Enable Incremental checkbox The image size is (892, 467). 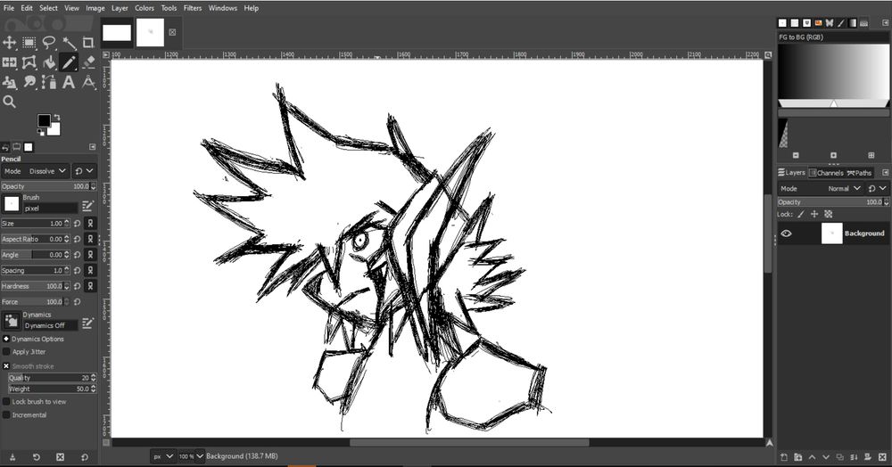click(6, 415)
